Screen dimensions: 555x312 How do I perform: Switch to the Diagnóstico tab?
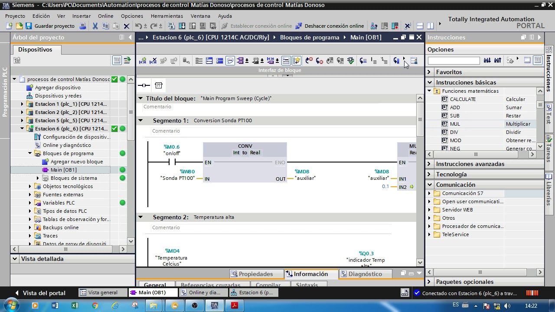tap(365, 274)
